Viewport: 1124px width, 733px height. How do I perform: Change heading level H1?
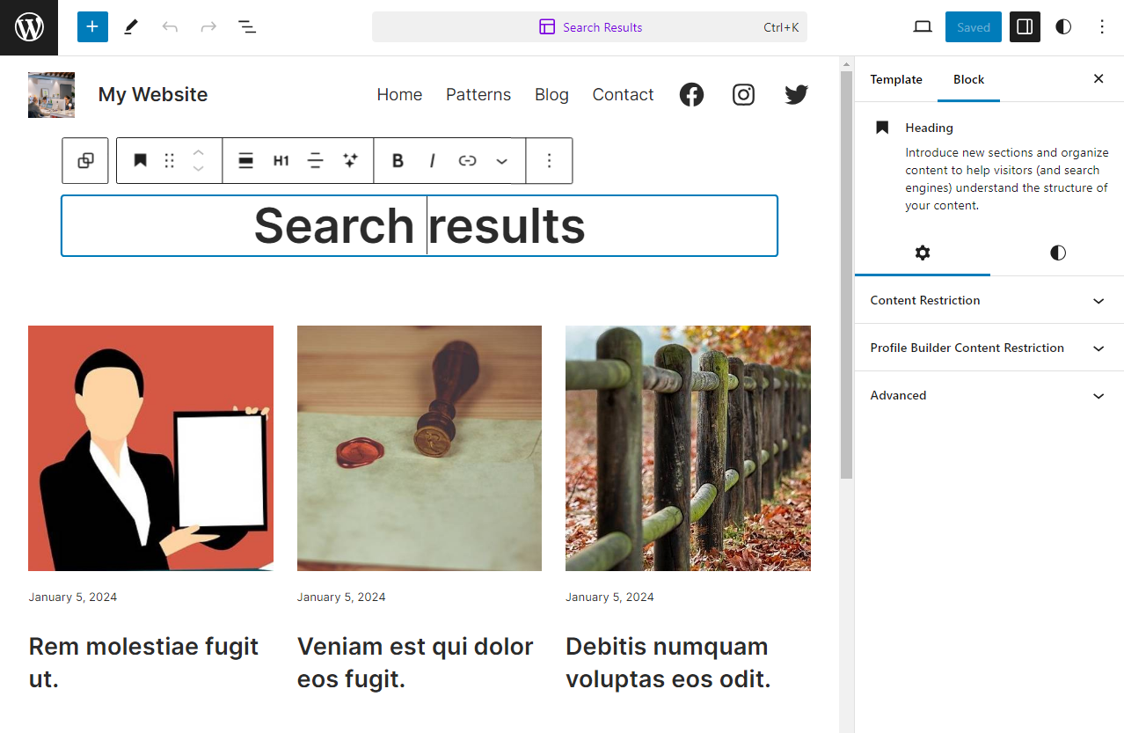tap(281, 161)
